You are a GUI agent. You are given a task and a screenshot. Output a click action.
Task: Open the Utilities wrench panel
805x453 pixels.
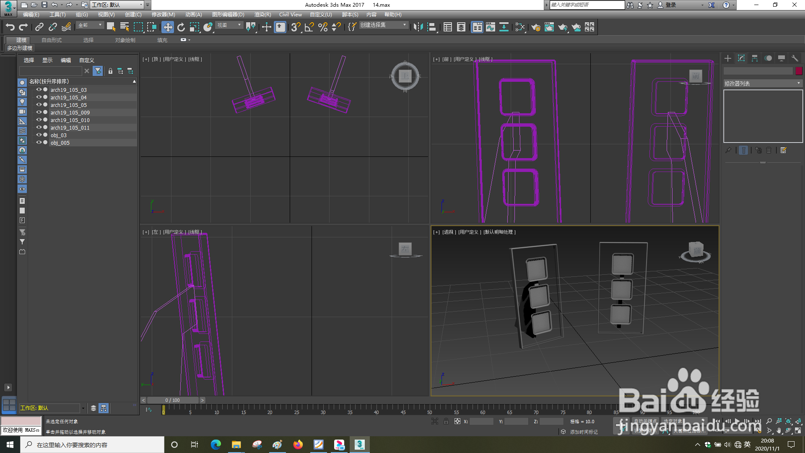795,58
